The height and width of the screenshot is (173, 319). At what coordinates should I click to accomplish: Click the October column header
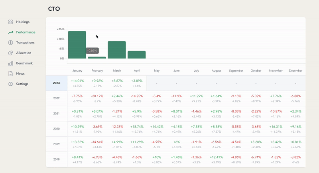click(x=256, y=71)
